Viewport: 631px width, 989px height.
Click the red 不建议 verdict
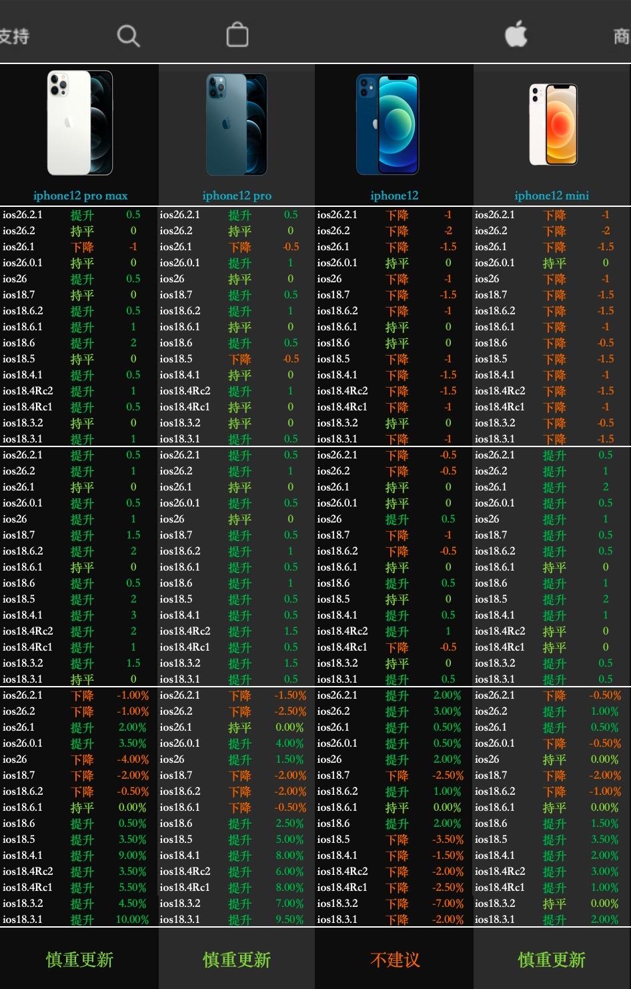pos(395,960)
